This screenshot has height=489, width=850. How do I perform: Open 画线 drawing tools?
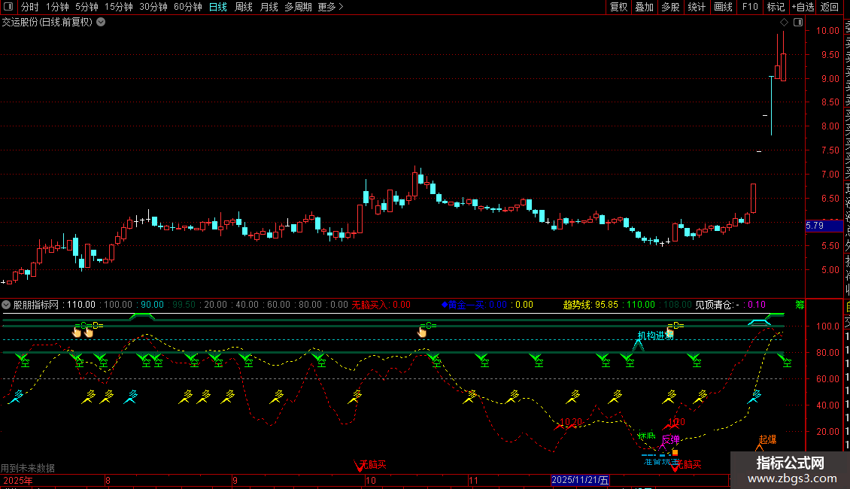(723, 7)
